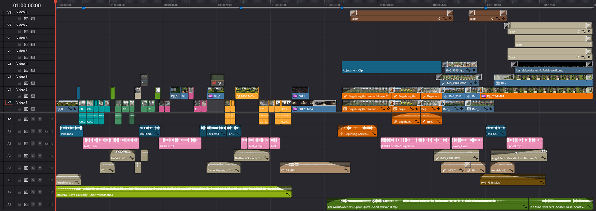This screenshot has width=596, height=211.
Task: Toggle auto track selector on Video 5
Action: pos(26,58)
